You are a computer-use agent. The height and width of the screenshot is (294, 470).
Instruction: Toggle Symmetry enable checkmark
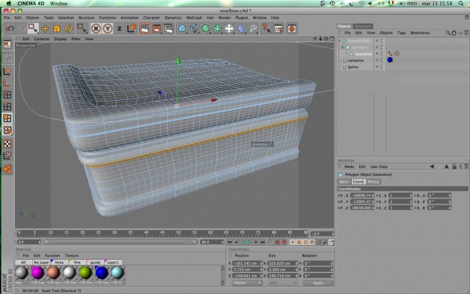click(384, 47)
